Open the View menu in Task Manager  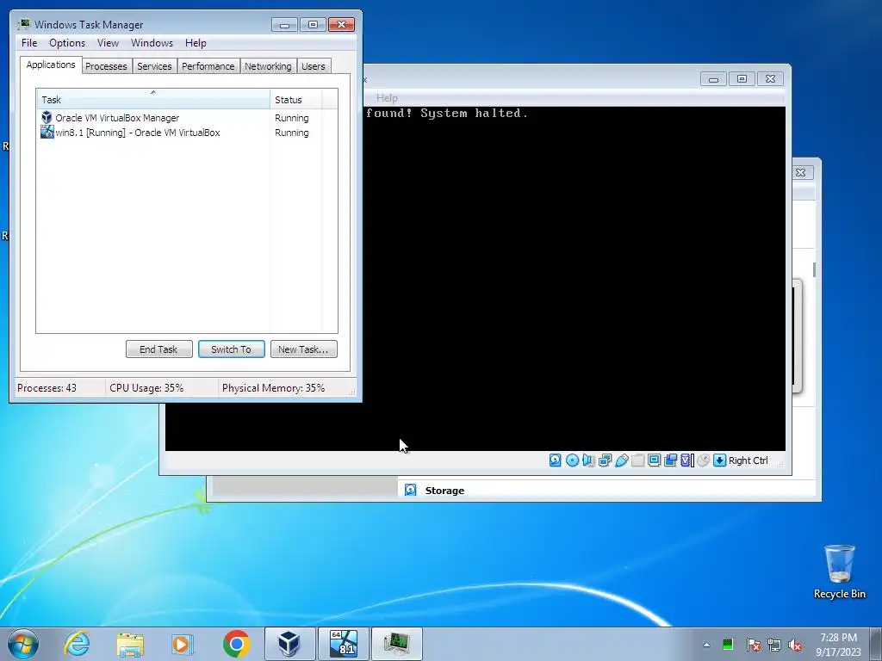pyautogui.click(x=108, y=43)
